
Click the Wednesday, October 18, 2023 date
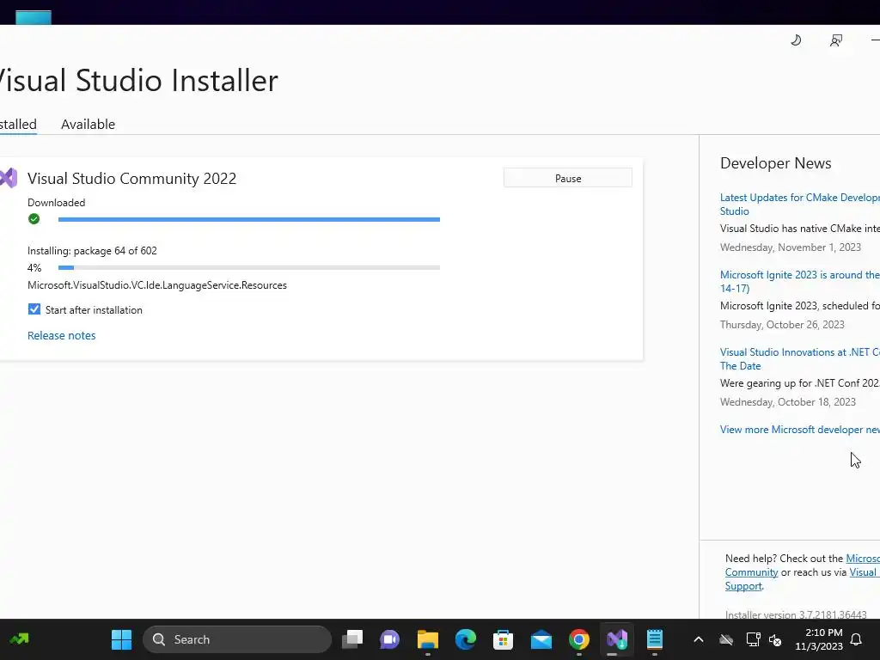788,402
